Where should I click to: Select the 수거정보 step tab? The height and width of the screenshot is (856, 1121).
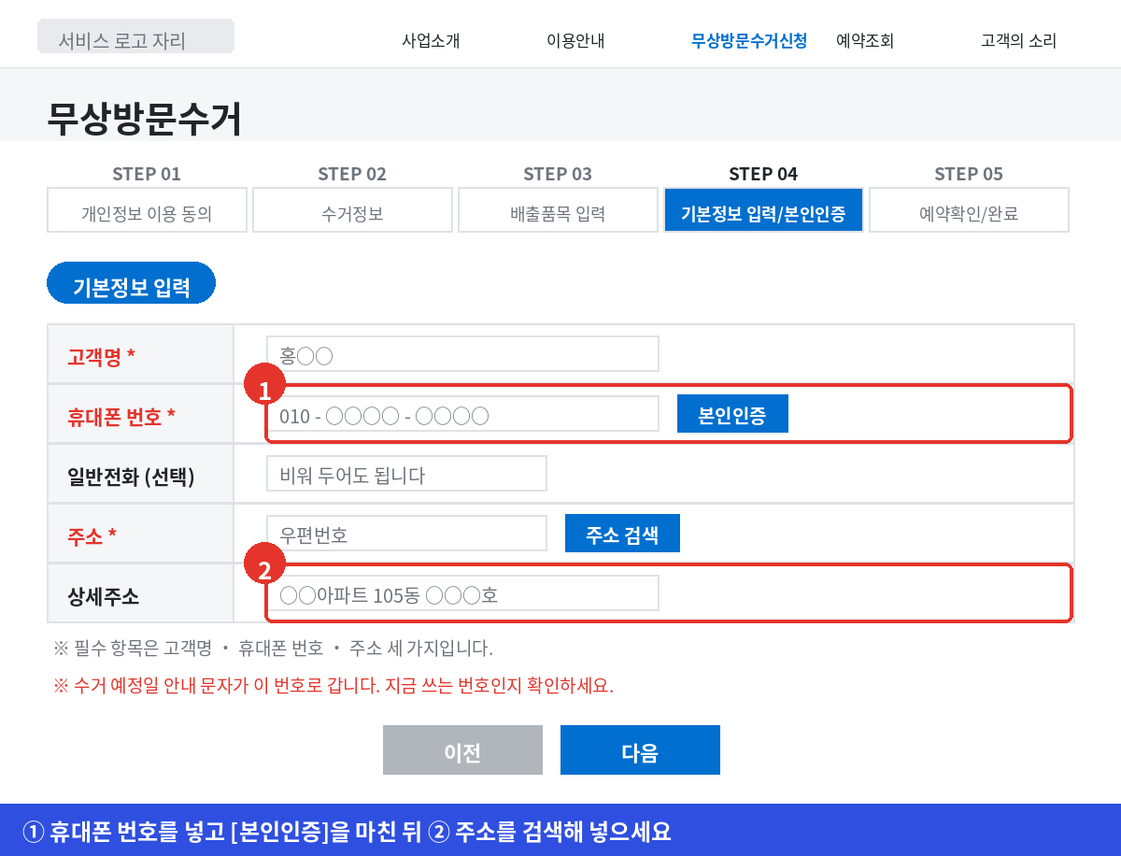tap(352, 210)
